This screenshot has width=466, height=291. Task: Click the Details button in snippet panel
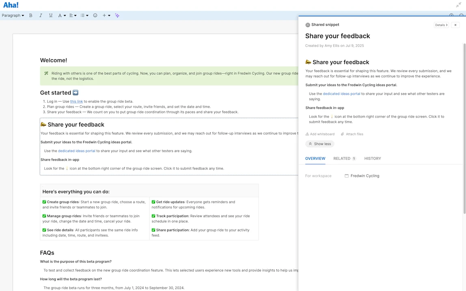tap(441, 25)
